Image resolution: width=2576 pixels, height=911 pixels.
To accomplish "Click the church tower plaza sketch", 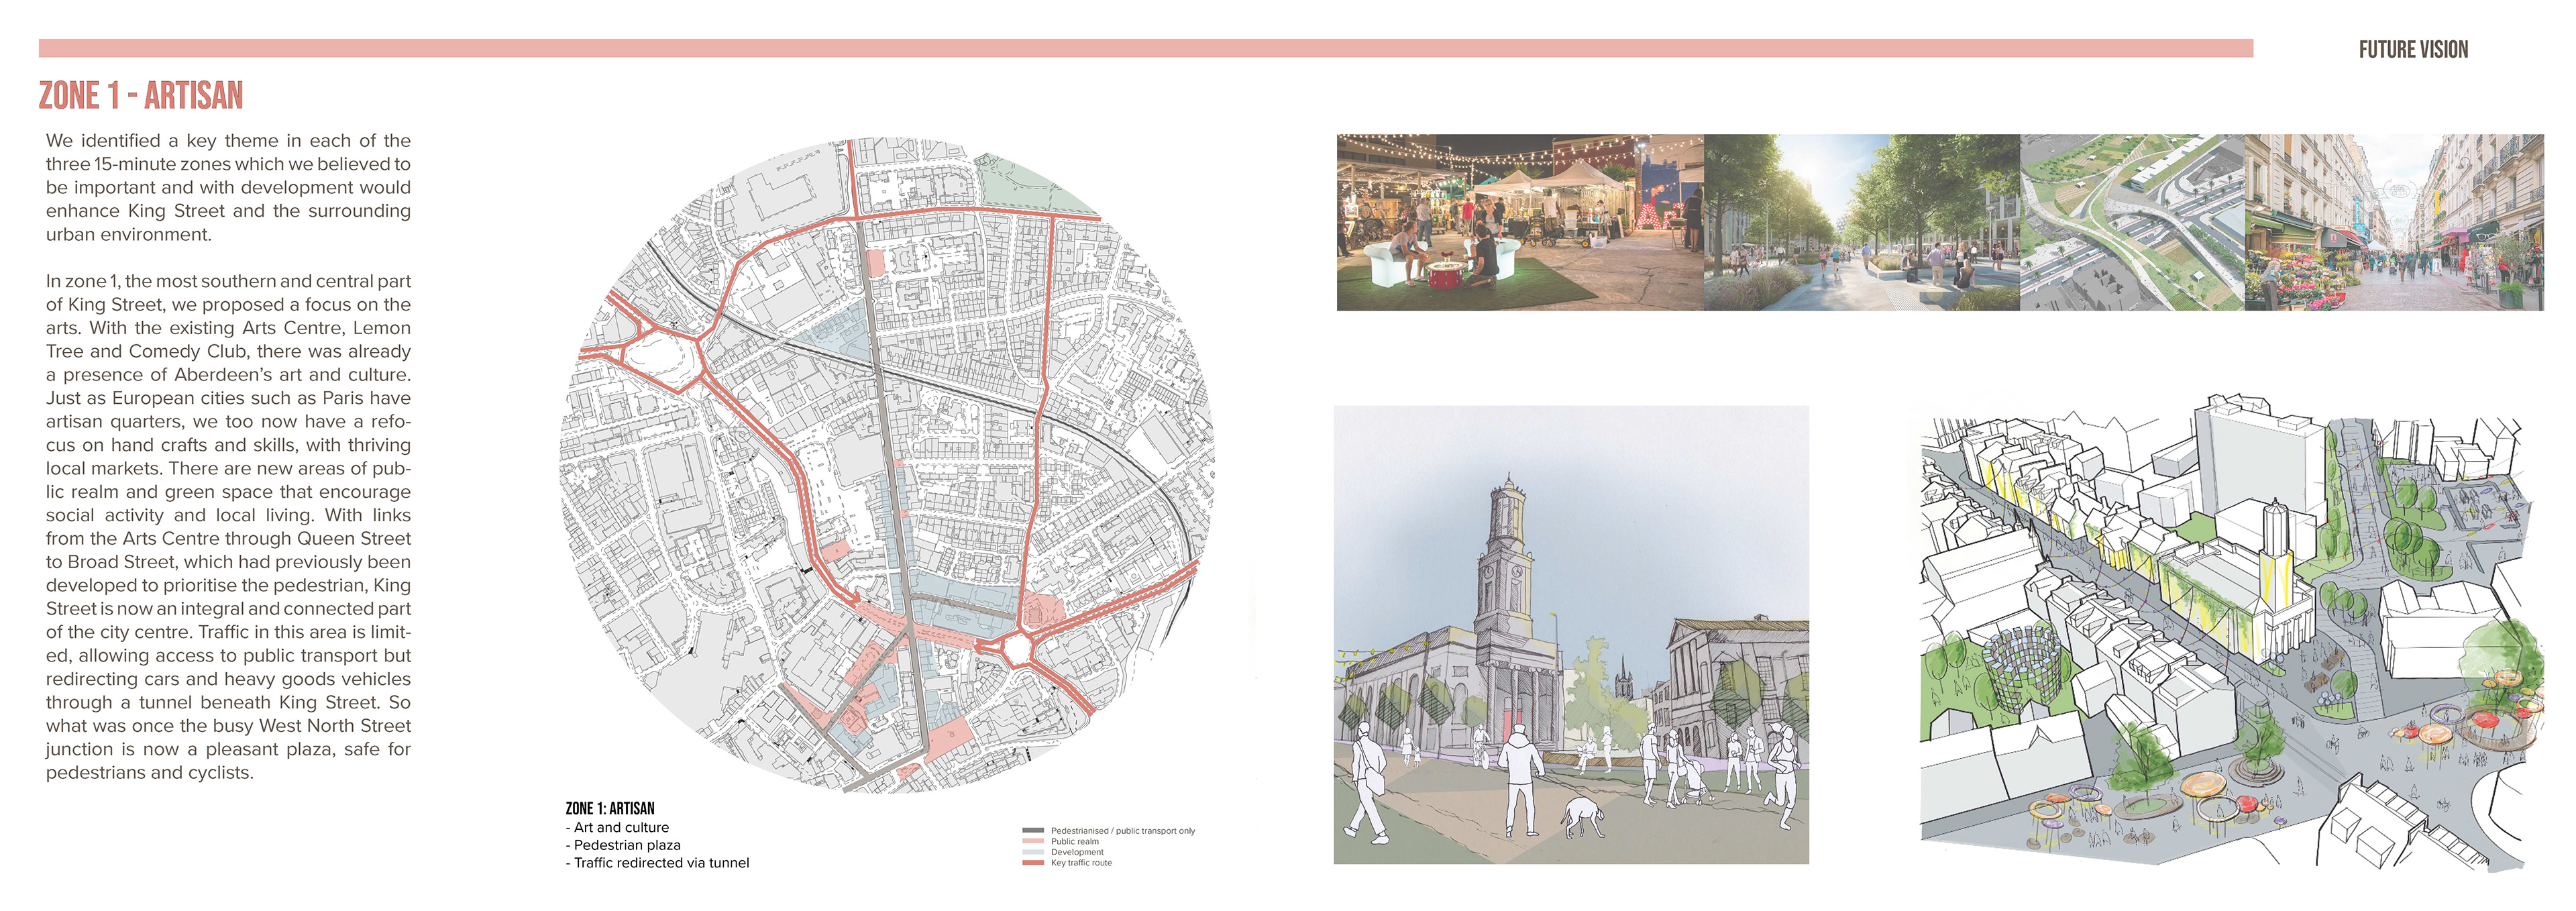I will [1570, 634].
